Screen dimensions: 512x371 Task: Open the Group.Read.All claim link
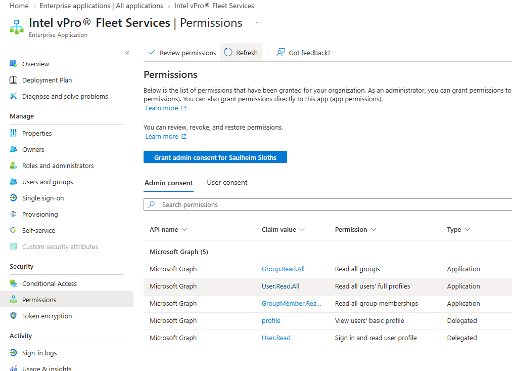[x=283, y=269]
